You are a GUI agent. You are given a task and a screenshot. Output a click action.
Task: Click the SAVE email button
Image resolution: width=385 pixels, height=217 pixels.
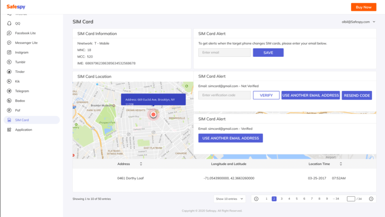(268, 53)
